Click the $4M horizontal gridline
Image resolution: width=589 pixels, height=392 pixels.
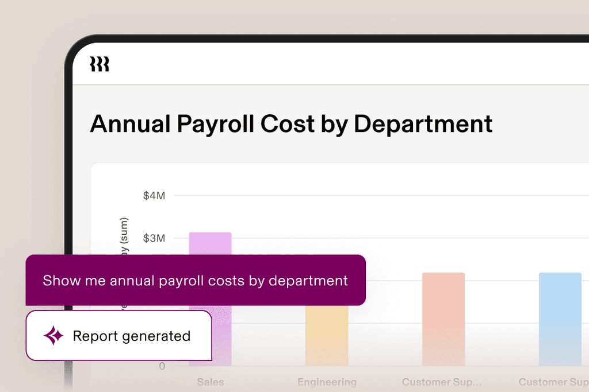click(x=381, y=195)
